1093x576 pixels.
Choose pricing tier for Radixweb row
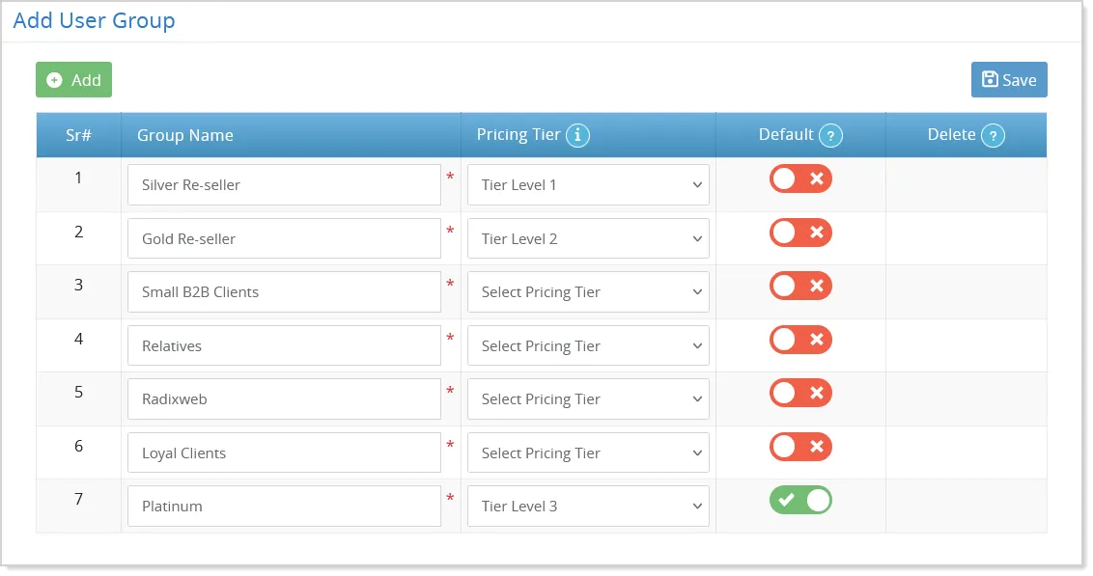click(x=588, y=399)
